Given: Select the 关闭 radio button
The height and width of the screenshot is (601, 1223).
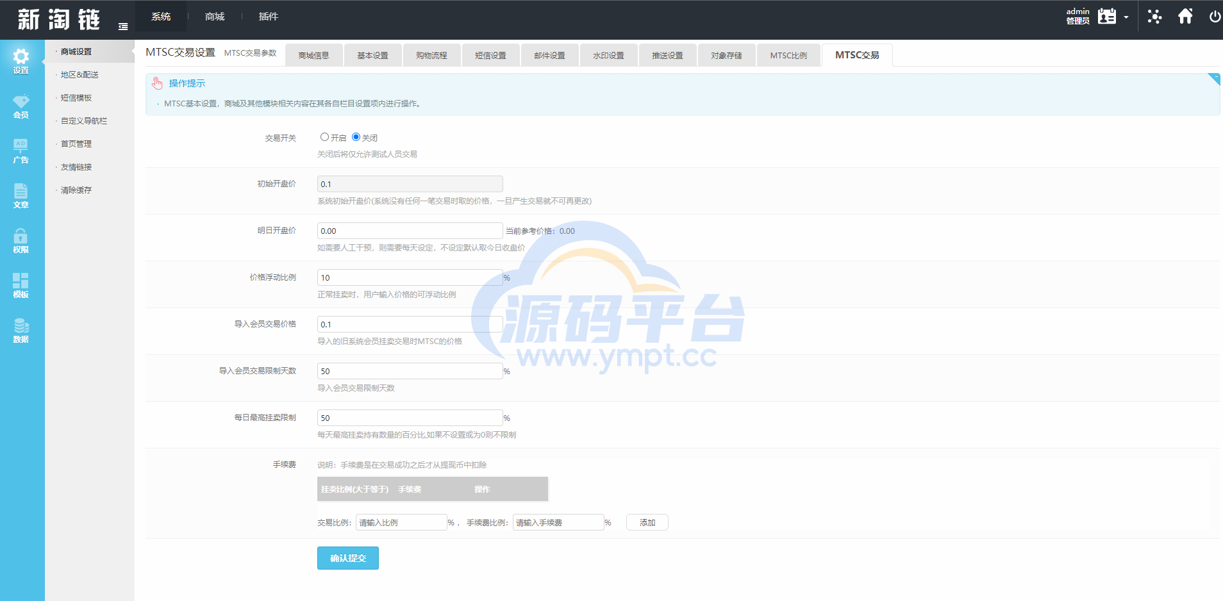Looking at the screenshot, I should [356, 137].
